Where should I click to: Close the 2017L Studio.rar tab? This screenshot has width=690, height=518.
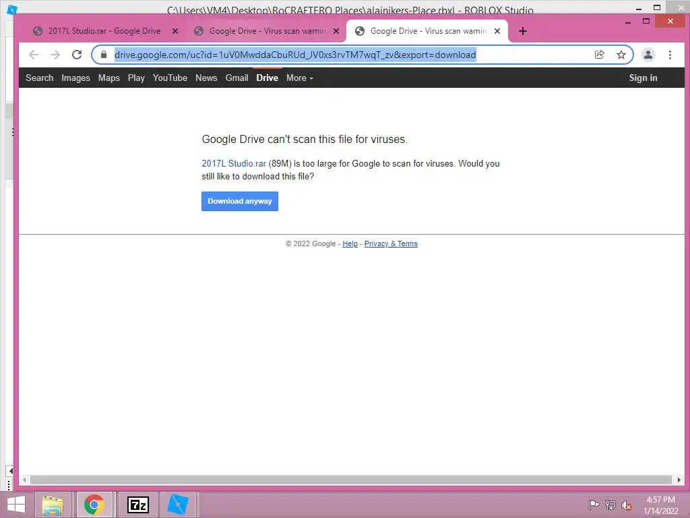coord(175,31)
